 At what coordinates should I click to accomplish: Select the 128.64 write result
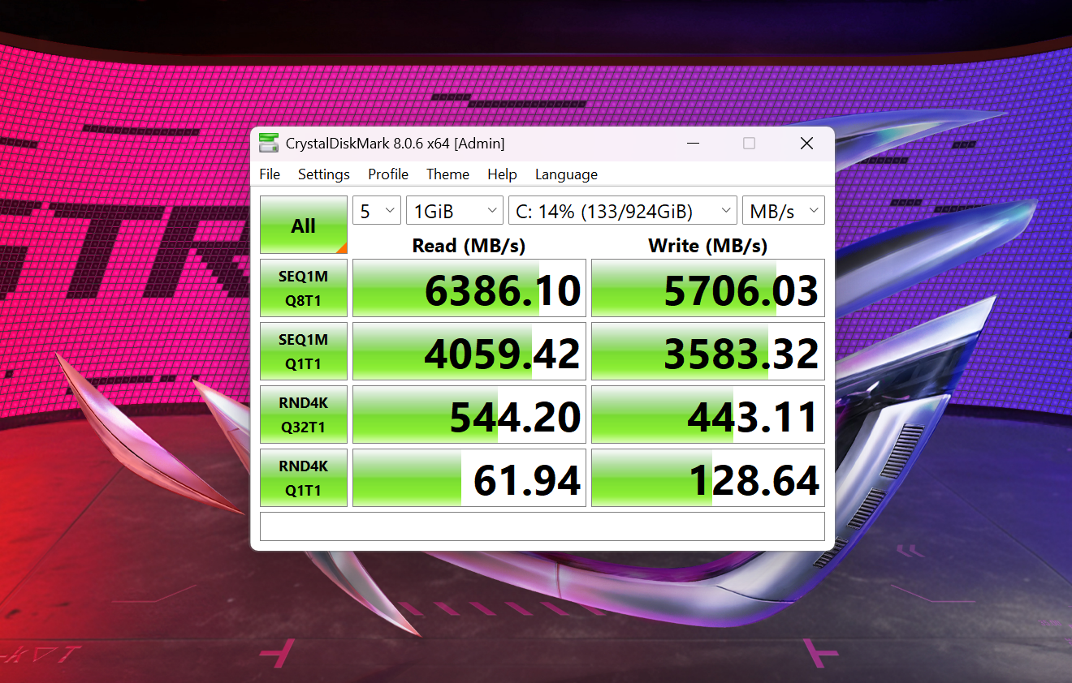708,478
